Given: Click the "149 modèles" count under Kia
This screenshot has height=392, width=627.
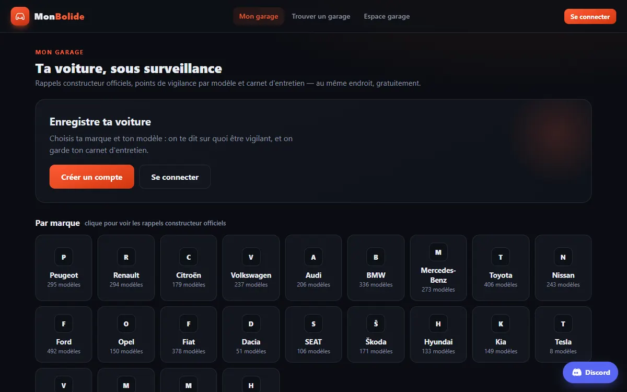Looking at the screenshot, I should 501,351.
